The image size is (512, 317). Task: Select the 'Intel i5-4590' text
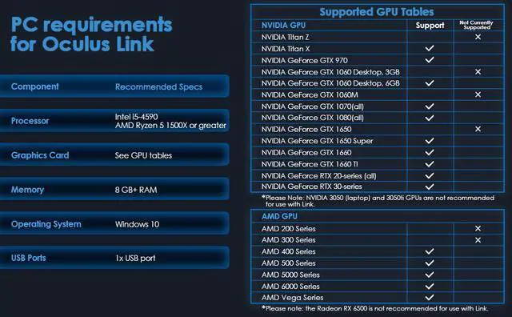pyautogui.click(x=137, y=117)
